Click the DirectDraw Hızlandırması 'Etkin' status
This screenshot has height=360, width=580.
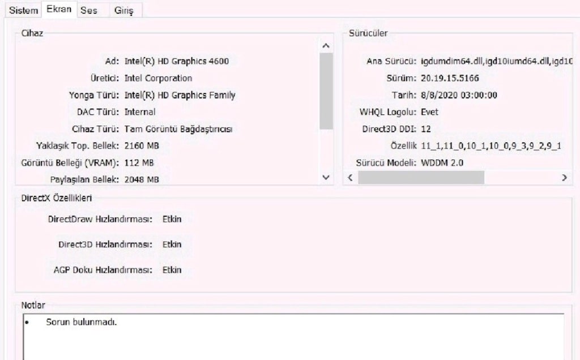(172, 219)
